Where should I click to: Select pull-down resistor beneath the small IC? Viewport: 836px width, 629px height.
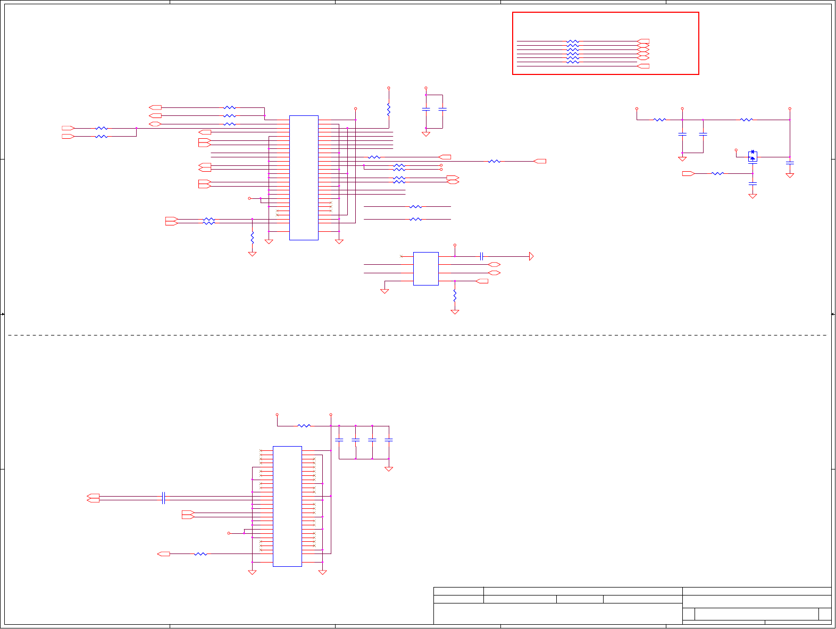coord(455,296)
